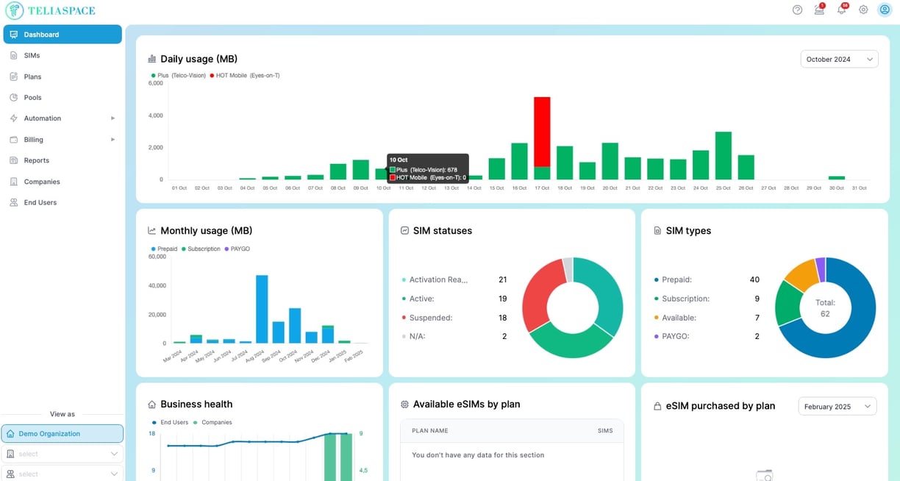Click the Plans sidebar icon

coord(14,76)
